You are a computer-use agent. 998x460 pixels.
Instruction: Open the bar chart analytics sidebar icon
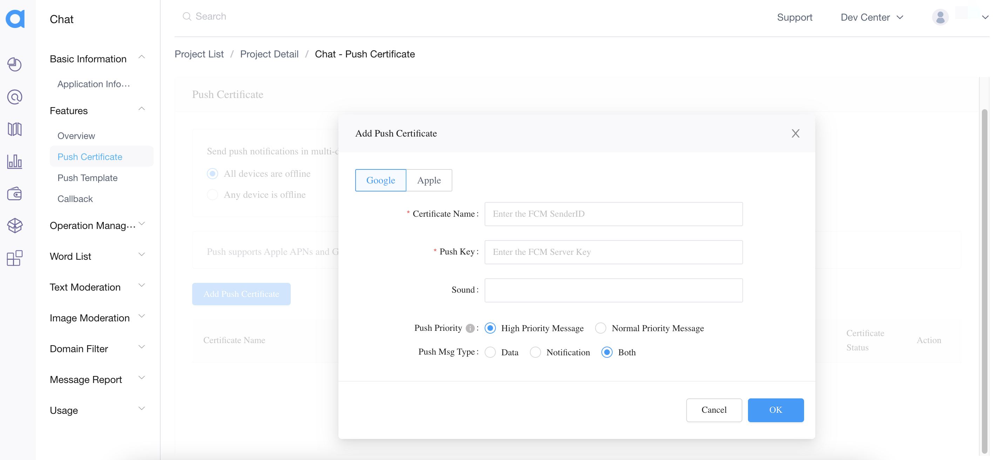pyautogui.click(x=15, y=161)
